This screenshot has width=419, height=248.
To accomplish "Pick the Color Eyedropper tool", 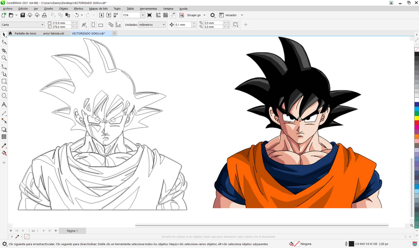I will pos(4,146).
